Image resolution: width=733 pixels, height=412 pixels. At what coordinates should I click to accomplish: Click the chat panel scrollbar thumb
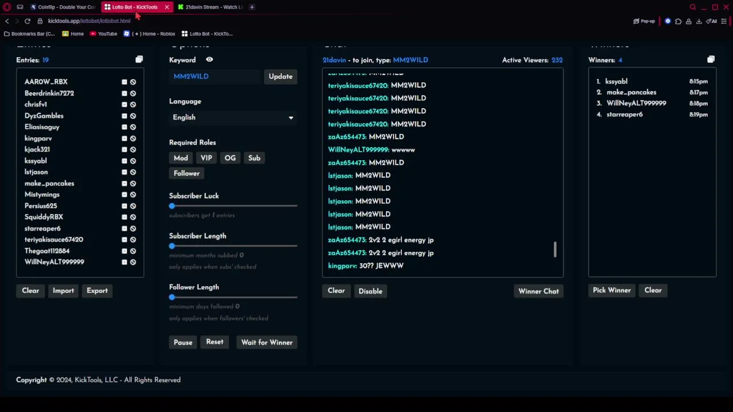pos(555,249)
